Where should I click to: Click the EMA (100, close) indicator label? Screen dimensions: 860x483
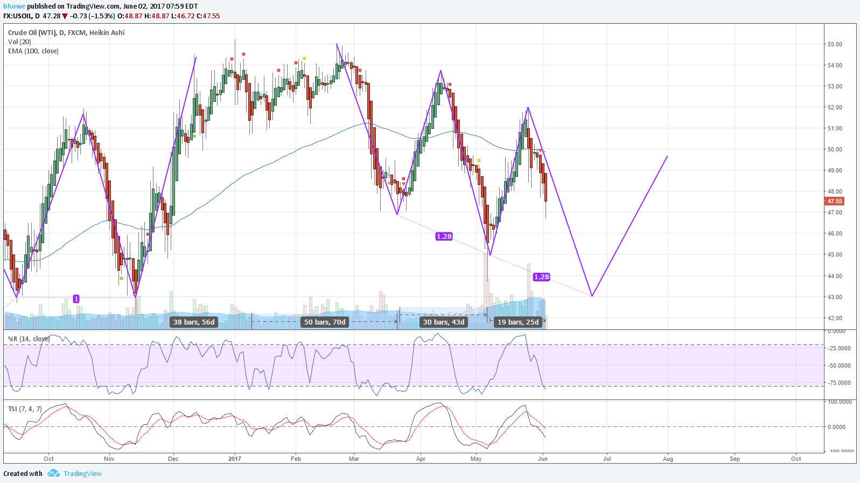[x=33, y=51]
